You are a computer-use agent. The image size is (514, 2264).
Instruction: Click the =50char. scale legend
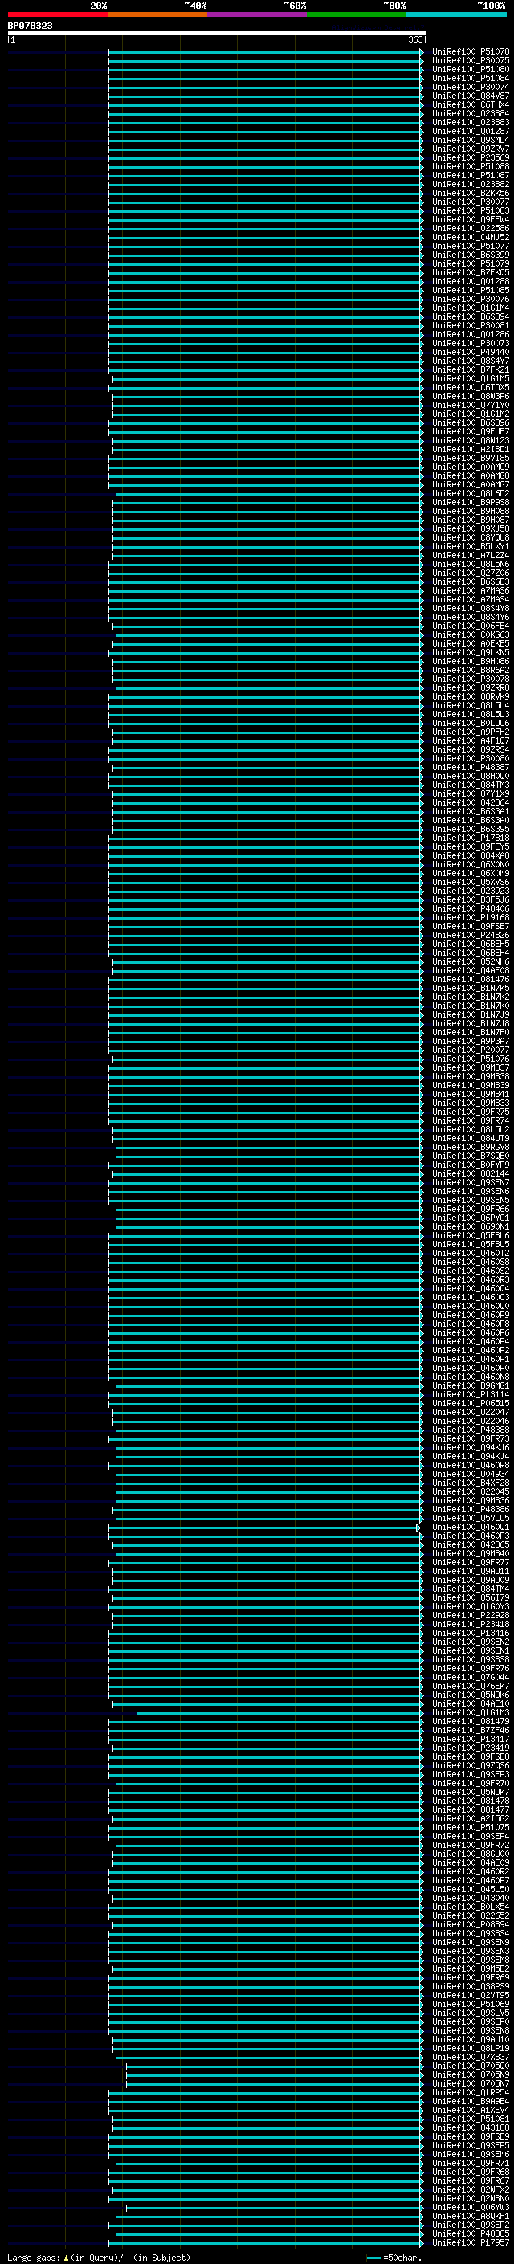tap(394, 2258)
